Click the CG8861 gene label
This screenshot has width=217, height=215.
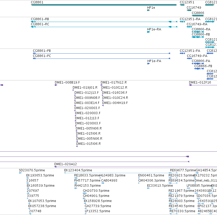coord(37,2)
